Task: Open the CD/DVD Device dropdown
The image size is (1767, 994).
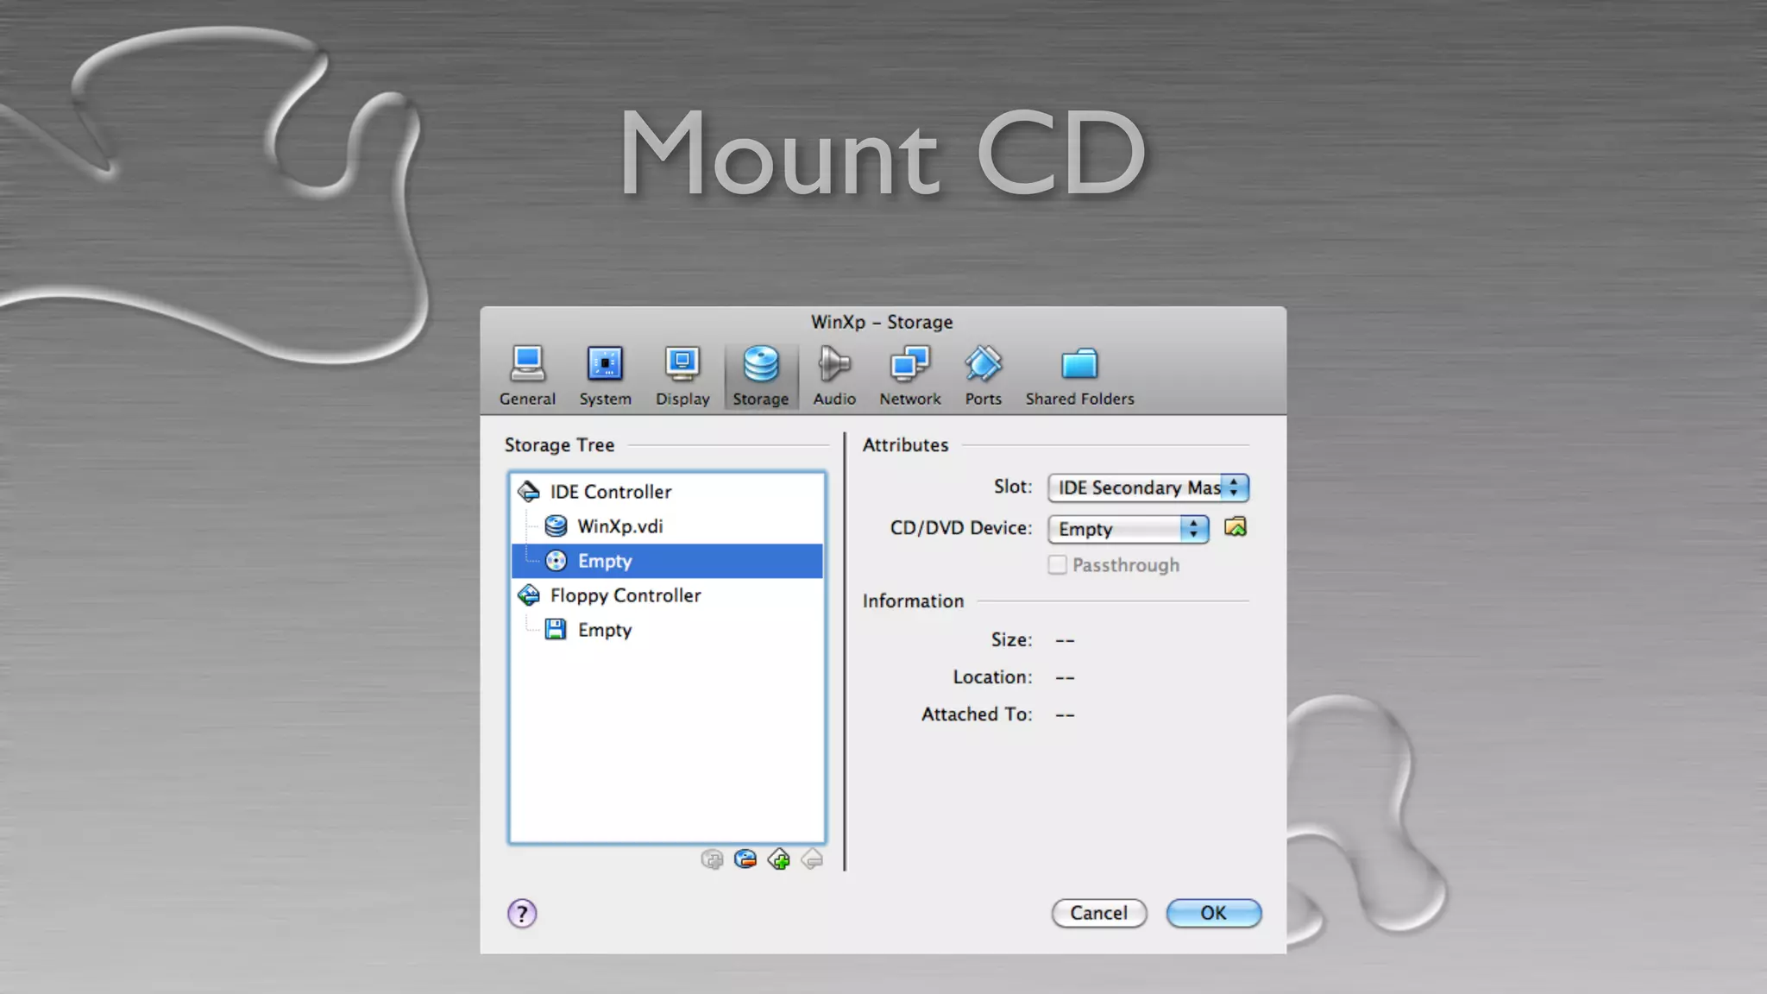Action: [x=1128, y=529]
